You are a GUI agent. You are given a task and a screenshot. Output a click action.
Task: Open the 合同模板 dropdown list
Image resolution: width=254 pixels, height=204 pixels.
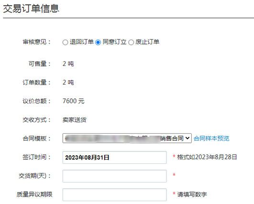tap(127, 138)
